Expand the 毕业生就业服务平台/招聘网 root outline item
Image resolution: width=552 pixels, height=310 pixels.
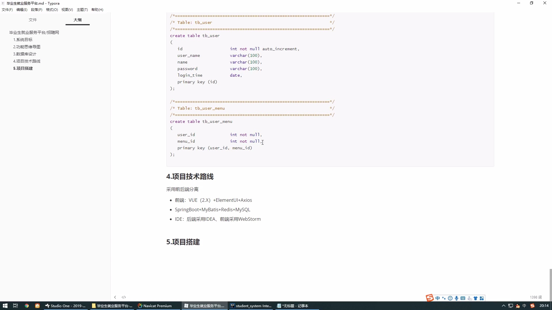coord(33,32)
